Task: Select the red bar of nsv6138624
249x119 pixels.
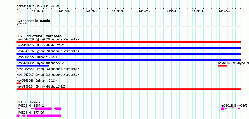Action: point(129,89)
